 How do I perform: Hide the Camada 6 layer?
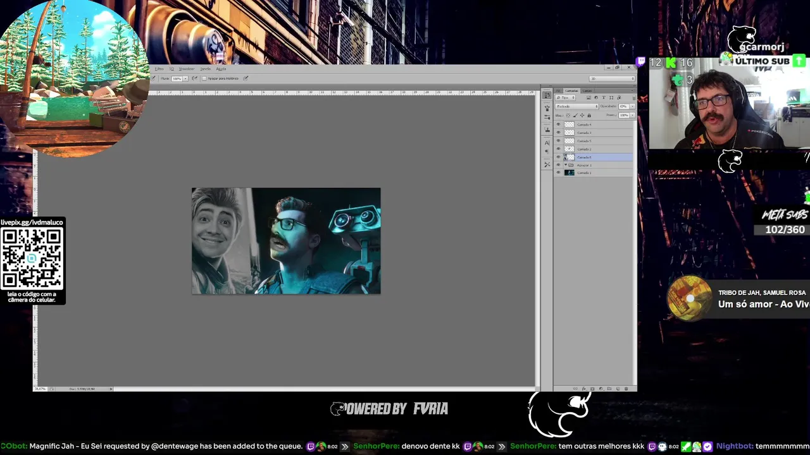(x=558, y=157)
